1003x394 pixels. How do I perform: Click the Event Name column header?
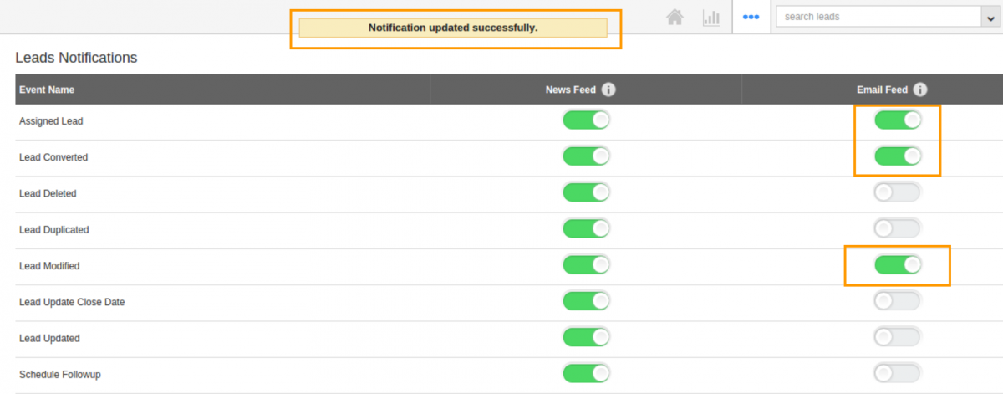click(47, 90)
